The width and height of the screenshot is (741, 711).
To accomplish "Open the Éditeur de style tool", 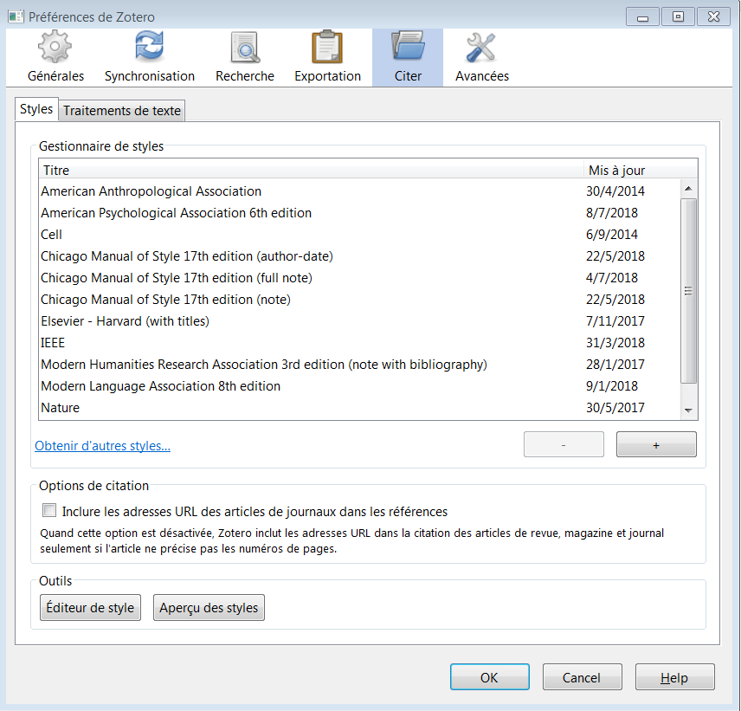I will coord(90,608).
